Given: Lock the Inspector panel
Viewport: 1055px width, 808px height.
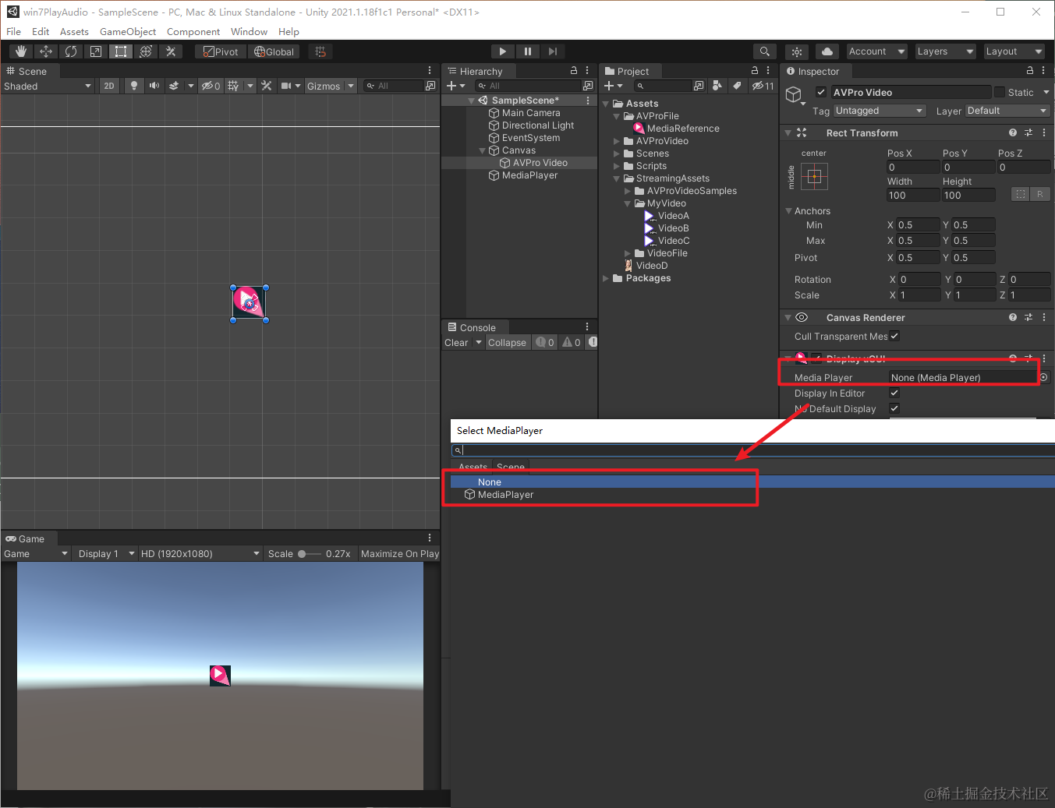Looking at the screenshot, I should point(1029,70).
